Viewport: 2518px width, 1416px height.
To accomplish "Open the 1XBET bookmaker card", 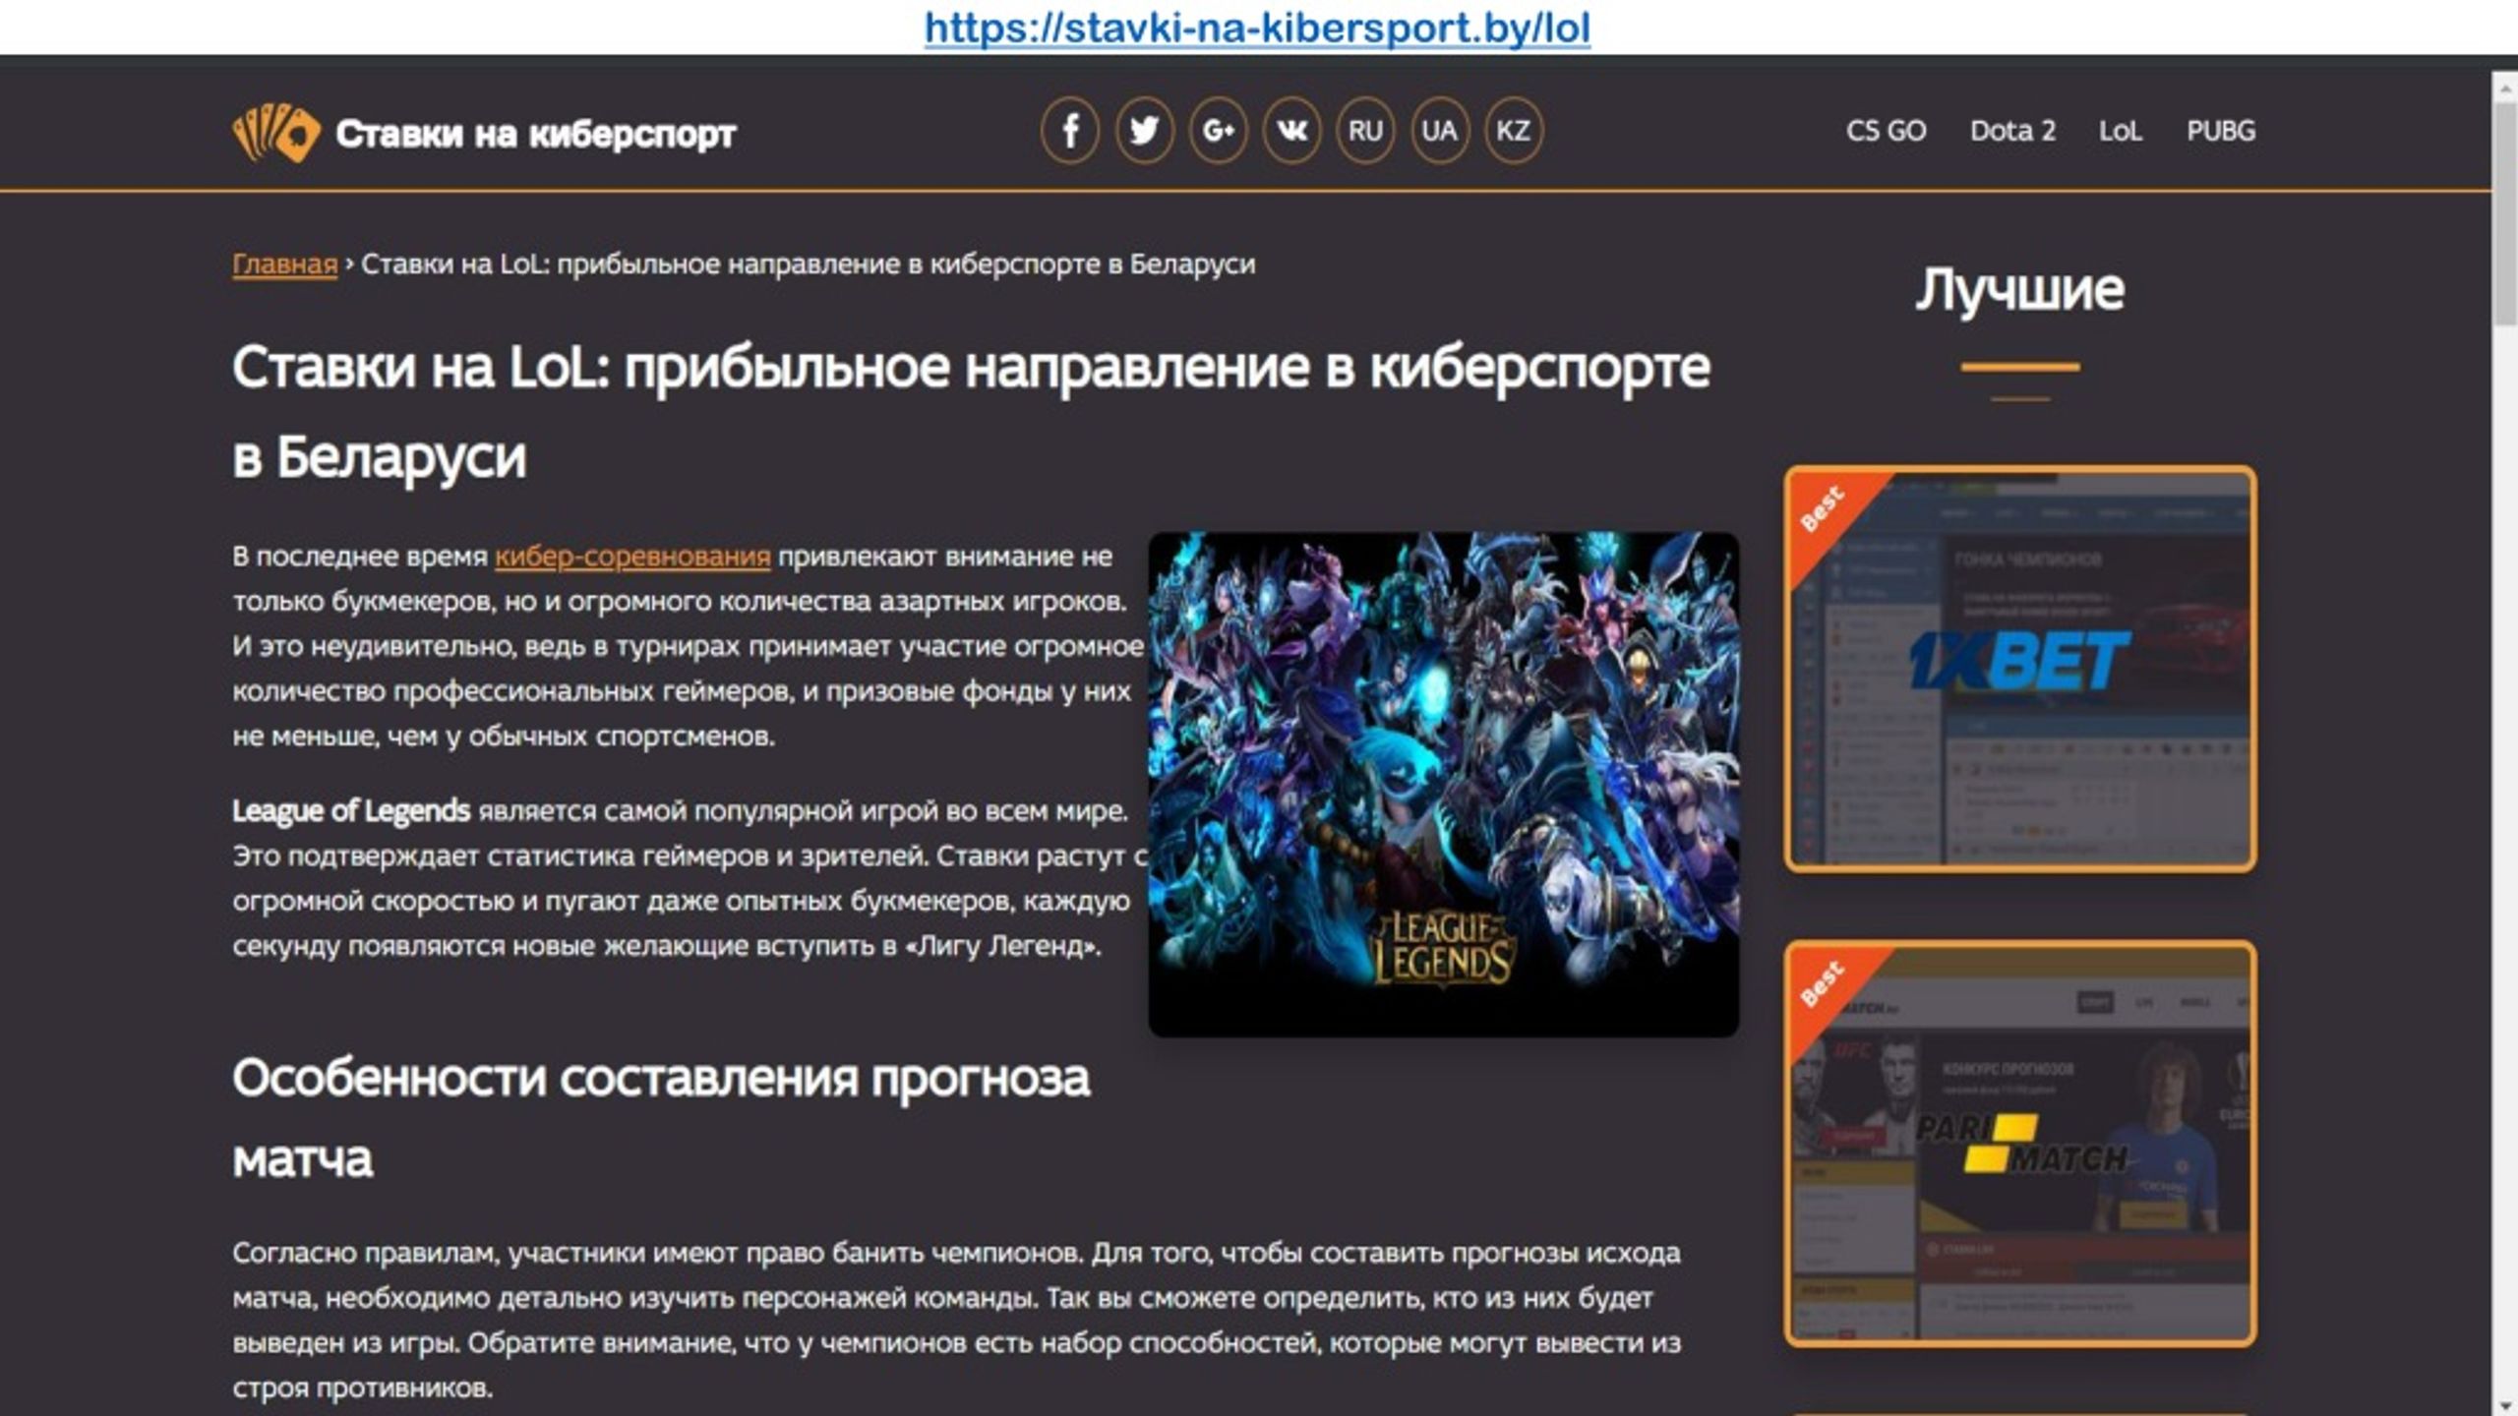I will tap(2020, 669).
